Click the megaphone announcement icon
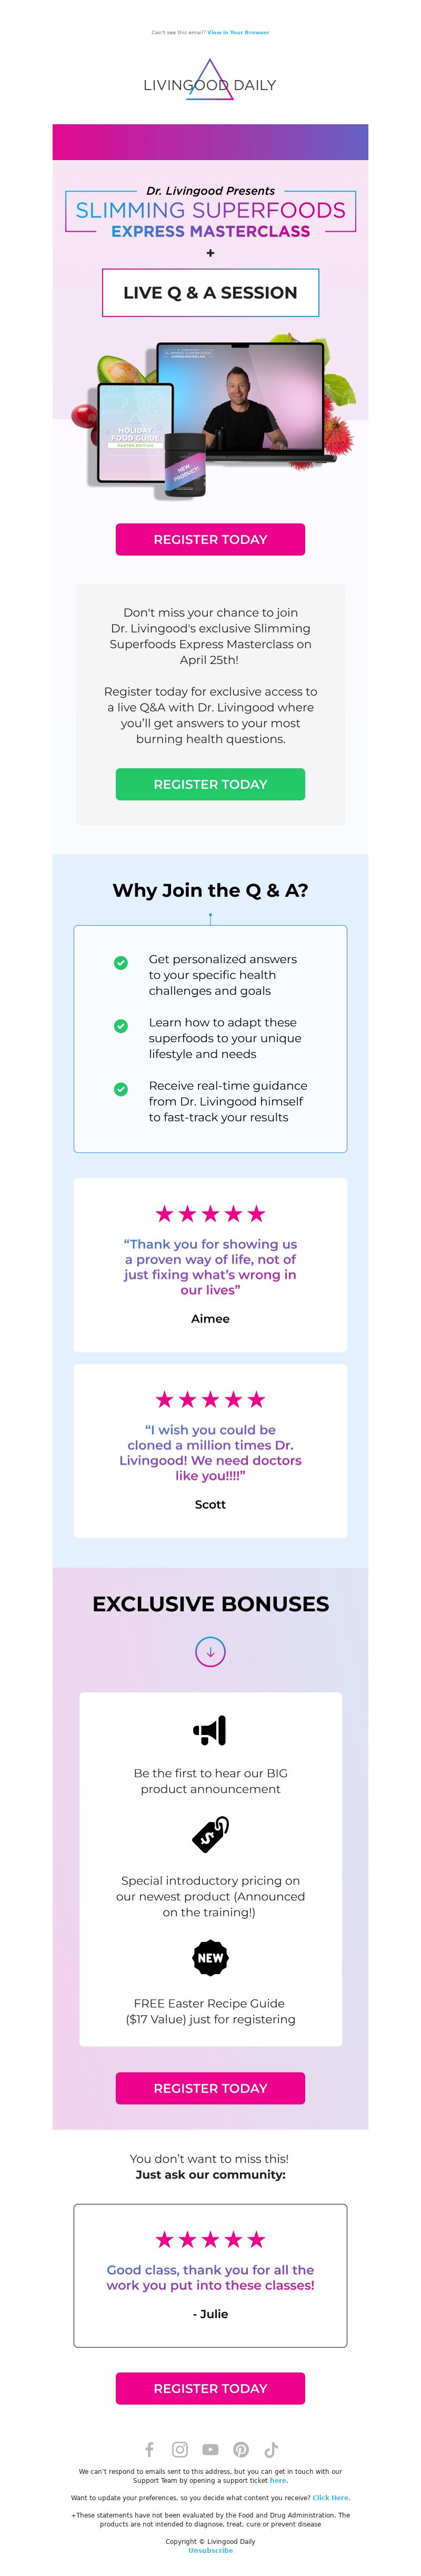Image resolution: width=421 pixels, height=2576 pixels. click(210, 1730)
